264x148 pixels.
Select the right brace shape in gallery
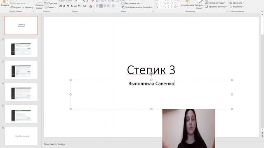pyautogui.click(x=172, y=7)
